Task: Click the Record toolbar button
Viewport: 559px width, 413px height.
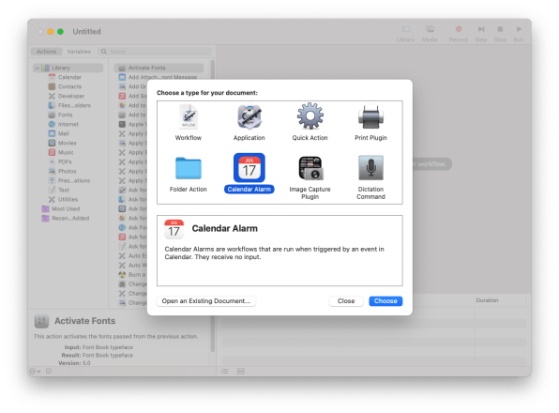Action: point(458,34)
